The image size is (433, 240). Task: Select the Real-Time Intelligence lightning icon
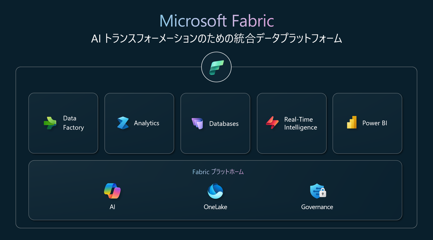click(x=273, y=123)
